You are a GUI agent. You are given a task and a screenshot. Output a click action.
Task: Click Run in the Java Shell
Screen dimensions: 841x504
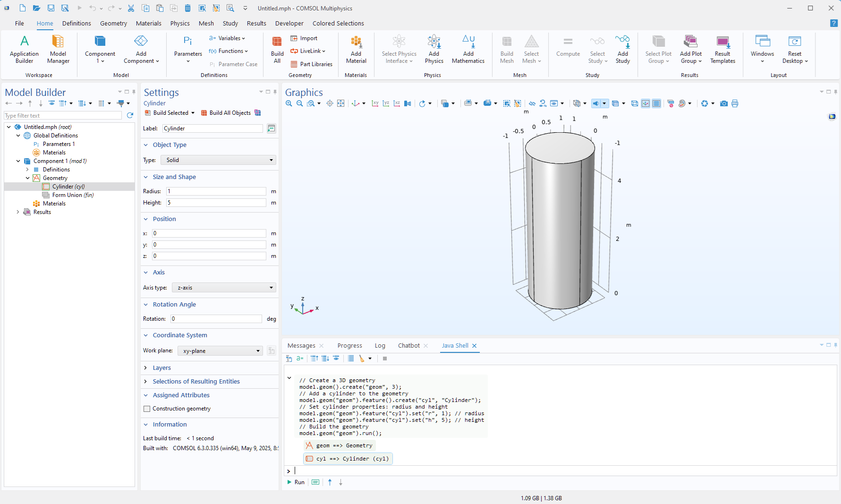pos(296,482)
